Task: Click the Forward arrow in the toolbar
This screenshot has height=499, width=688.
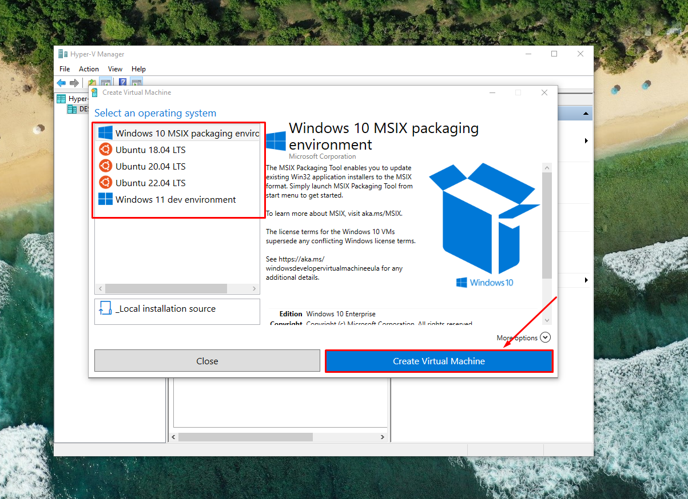Action: pyautogui.click(x=74, y=83)
